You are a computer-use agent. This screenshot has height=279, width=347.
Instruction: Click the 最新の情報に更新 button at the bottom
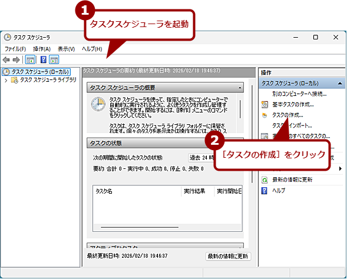[x=228, y=256]
